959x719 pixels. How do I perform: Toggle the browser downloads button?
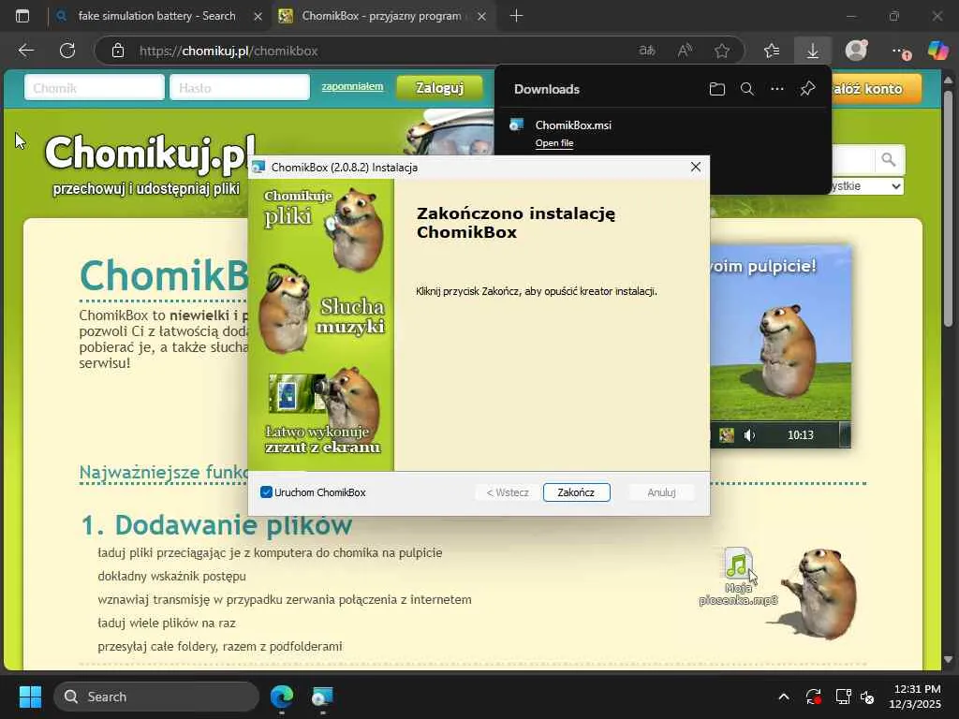[812, 51]
